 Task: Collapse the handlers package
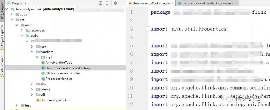[32, 52]
